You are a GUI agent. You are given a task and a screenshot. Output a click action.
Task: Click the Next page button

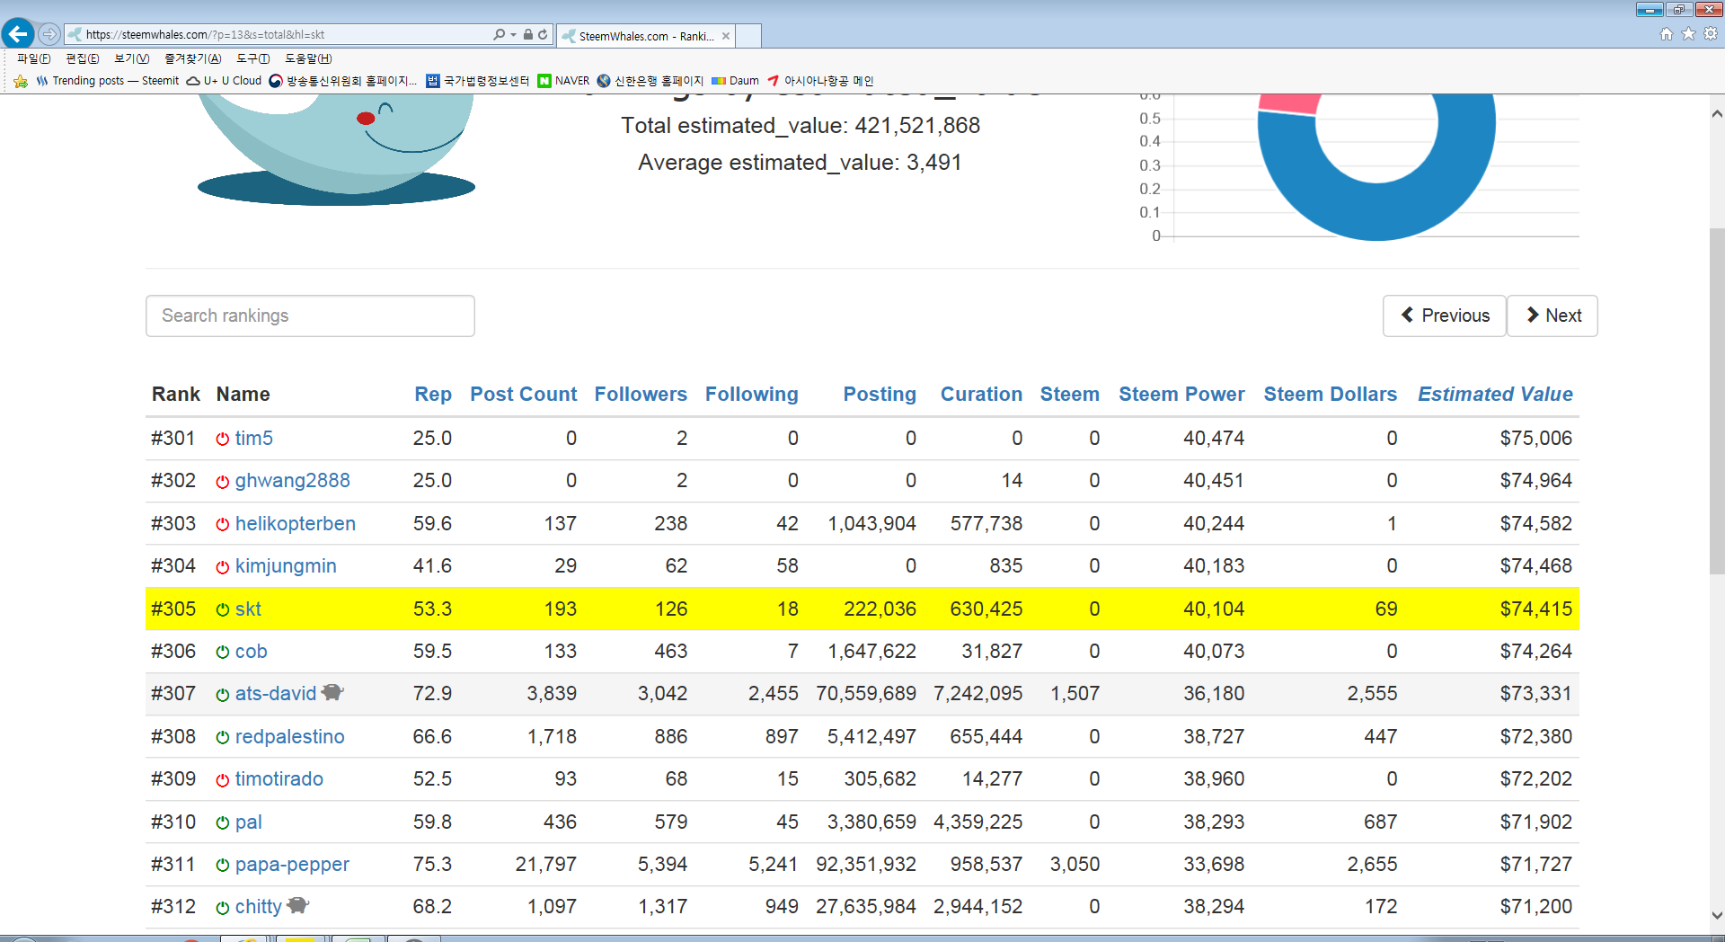(1552, 315)
